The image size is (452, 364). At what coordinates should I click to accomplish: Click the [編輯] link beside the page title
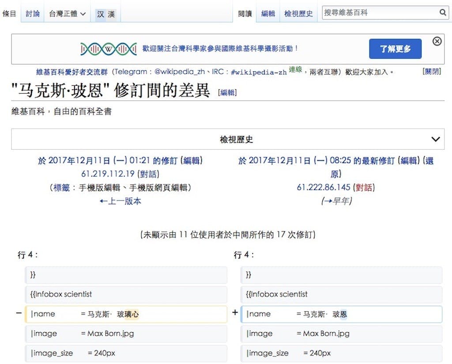227,93
